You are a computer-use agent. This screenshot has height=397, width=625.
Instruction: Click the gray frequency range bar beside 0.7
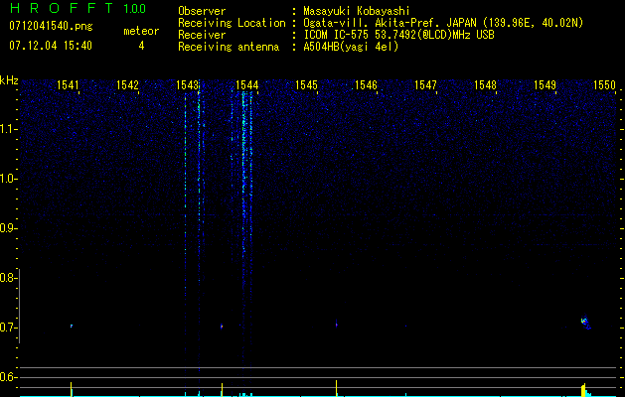coord(19,306)
